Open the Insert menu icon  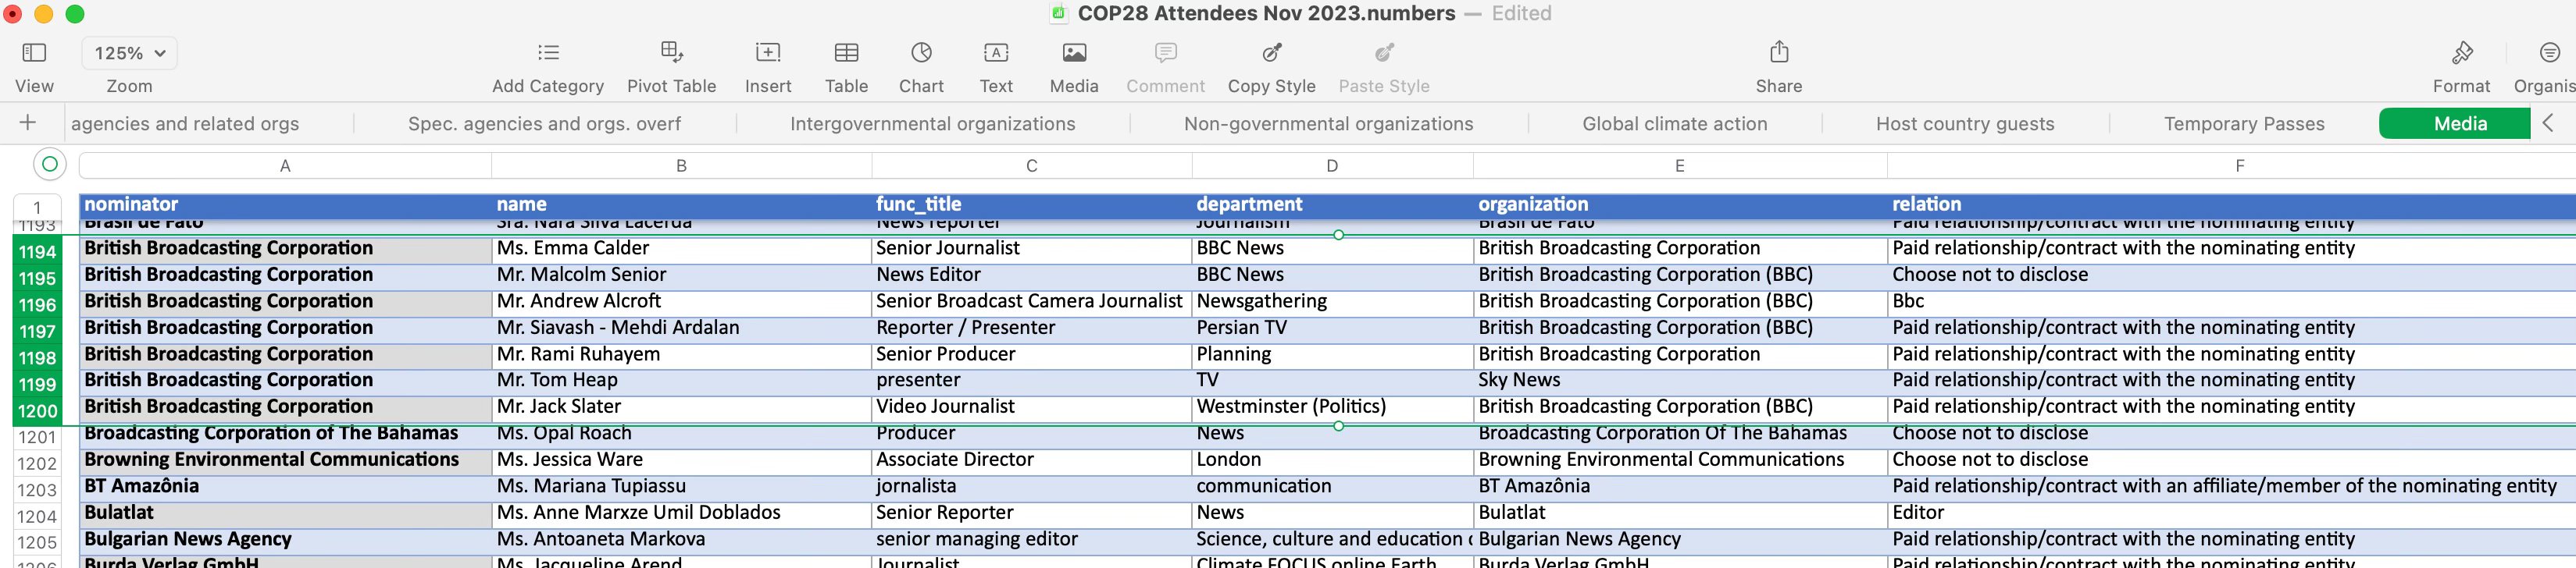pyautogui.click(x=767, y=53)
